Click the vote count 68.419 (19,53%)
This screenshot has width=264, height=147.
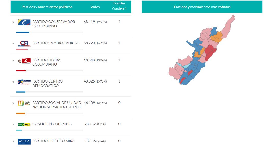[95, 22]
